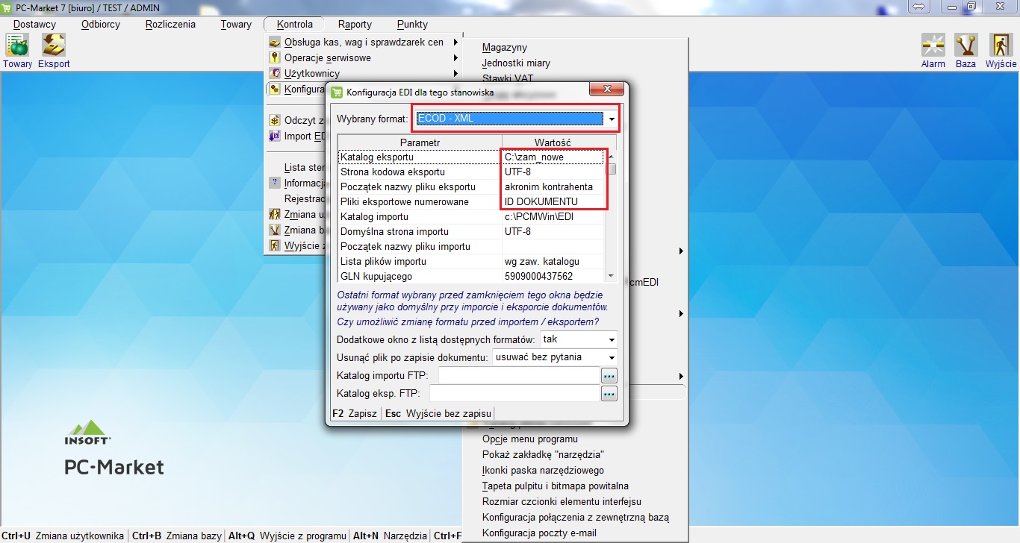Open the Raporty menu
The height and width of the screenshot is (543, 1020).
click(x=355, y=24)
